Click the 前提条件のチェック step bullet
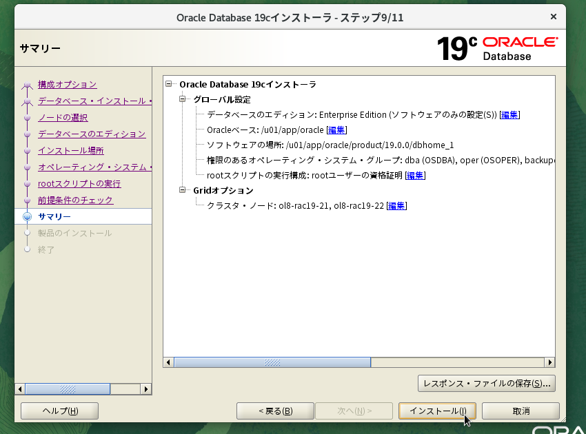 pos(27,200)
